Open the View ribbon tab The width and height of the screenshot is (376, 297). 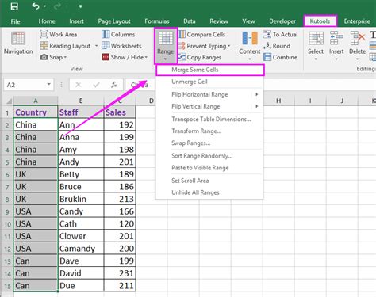click(248, 21)
